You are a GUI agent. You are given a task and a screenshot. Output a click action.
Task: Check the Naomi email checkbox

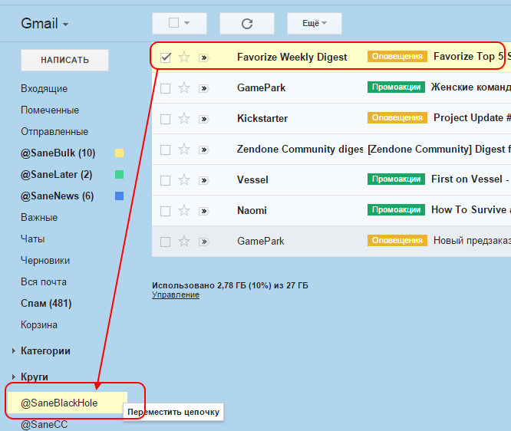(165, 211)
